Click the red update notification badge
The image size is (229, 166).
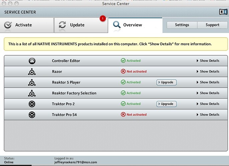pos(103,19)
